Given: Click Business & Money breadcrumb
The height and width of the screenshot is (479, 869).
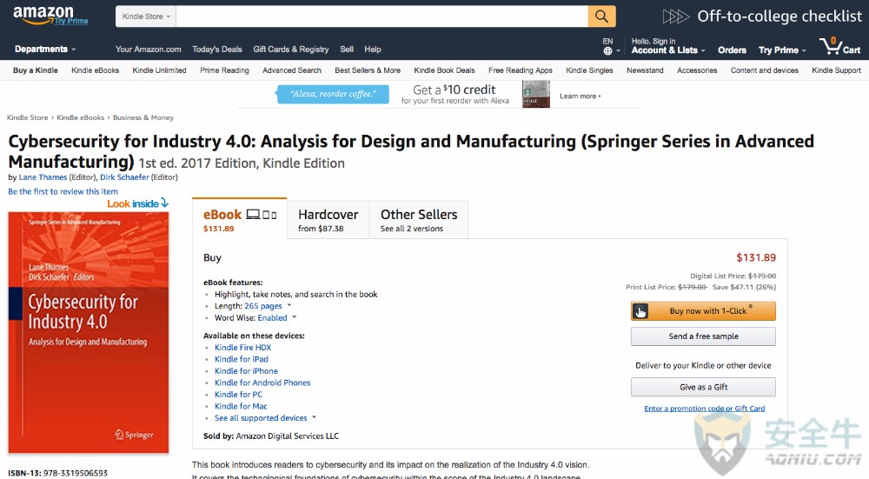Looking at the screenshot, I should click(x=143, y=117).
